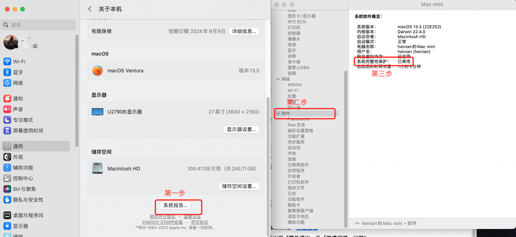Select 打印机 in hardware list

(x=294, y=28)
